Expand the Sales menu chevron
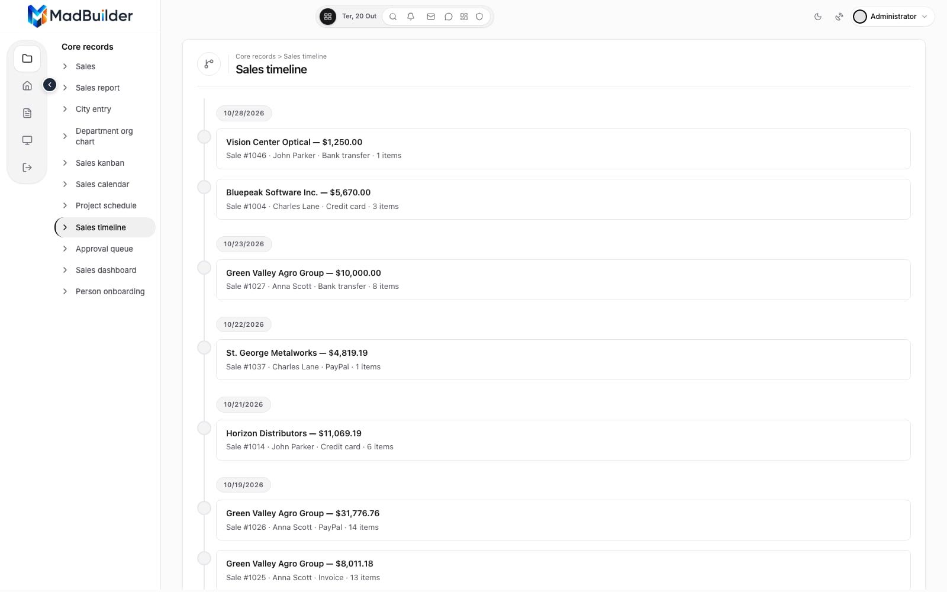The image size is (947, 592). coord(65,66)
